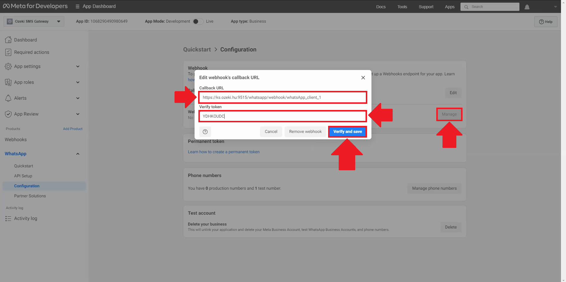Expand the App settings section

pyautogui.click(x=78, y=66)
